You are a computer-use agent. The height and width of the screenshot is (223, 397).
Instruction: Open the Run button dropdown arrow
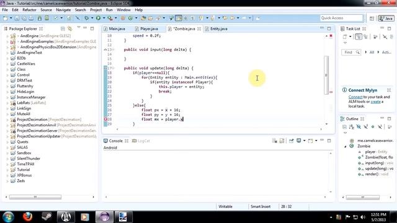click(104, 18)
